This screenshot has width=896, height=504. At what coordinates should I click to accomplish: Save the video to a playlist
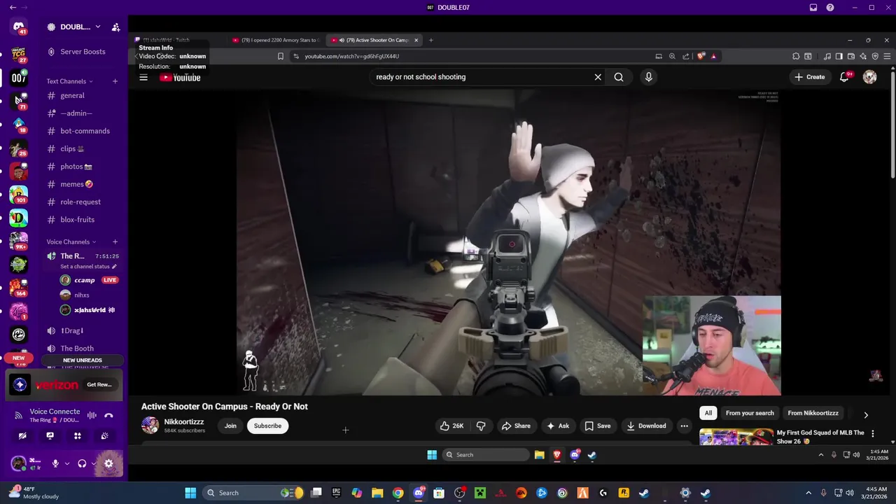(598, 426)
